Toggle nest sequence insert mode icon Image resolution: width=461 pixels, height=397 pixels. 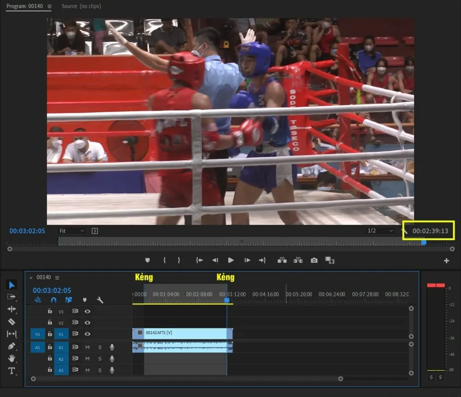pyautogui.click(x=38, y=300)
